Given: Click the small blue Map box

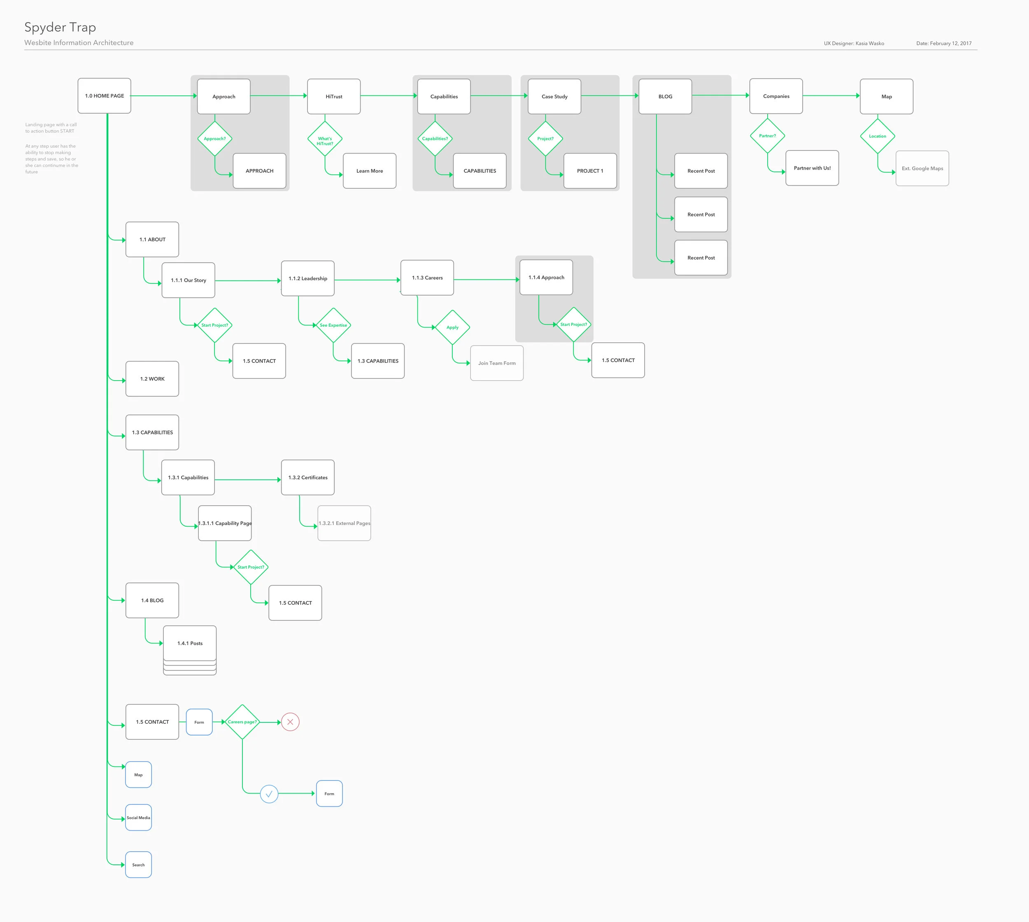Looking at the screenshot, I should coord(138,775).
